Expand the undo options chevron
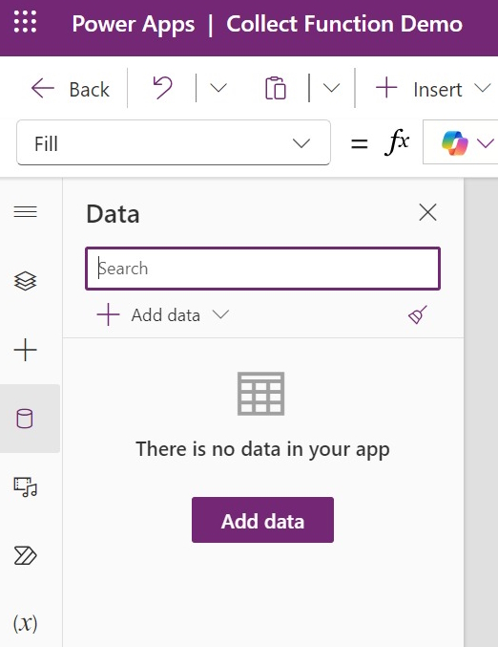This screenshot has width=498, height=647. [218, 88]
